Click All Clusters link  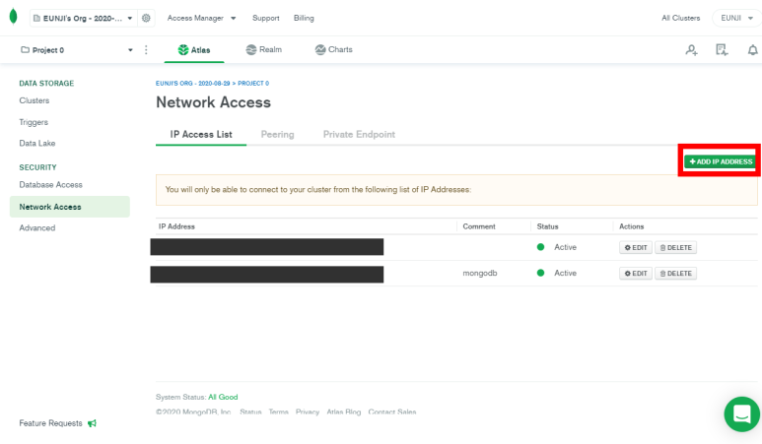681,18
